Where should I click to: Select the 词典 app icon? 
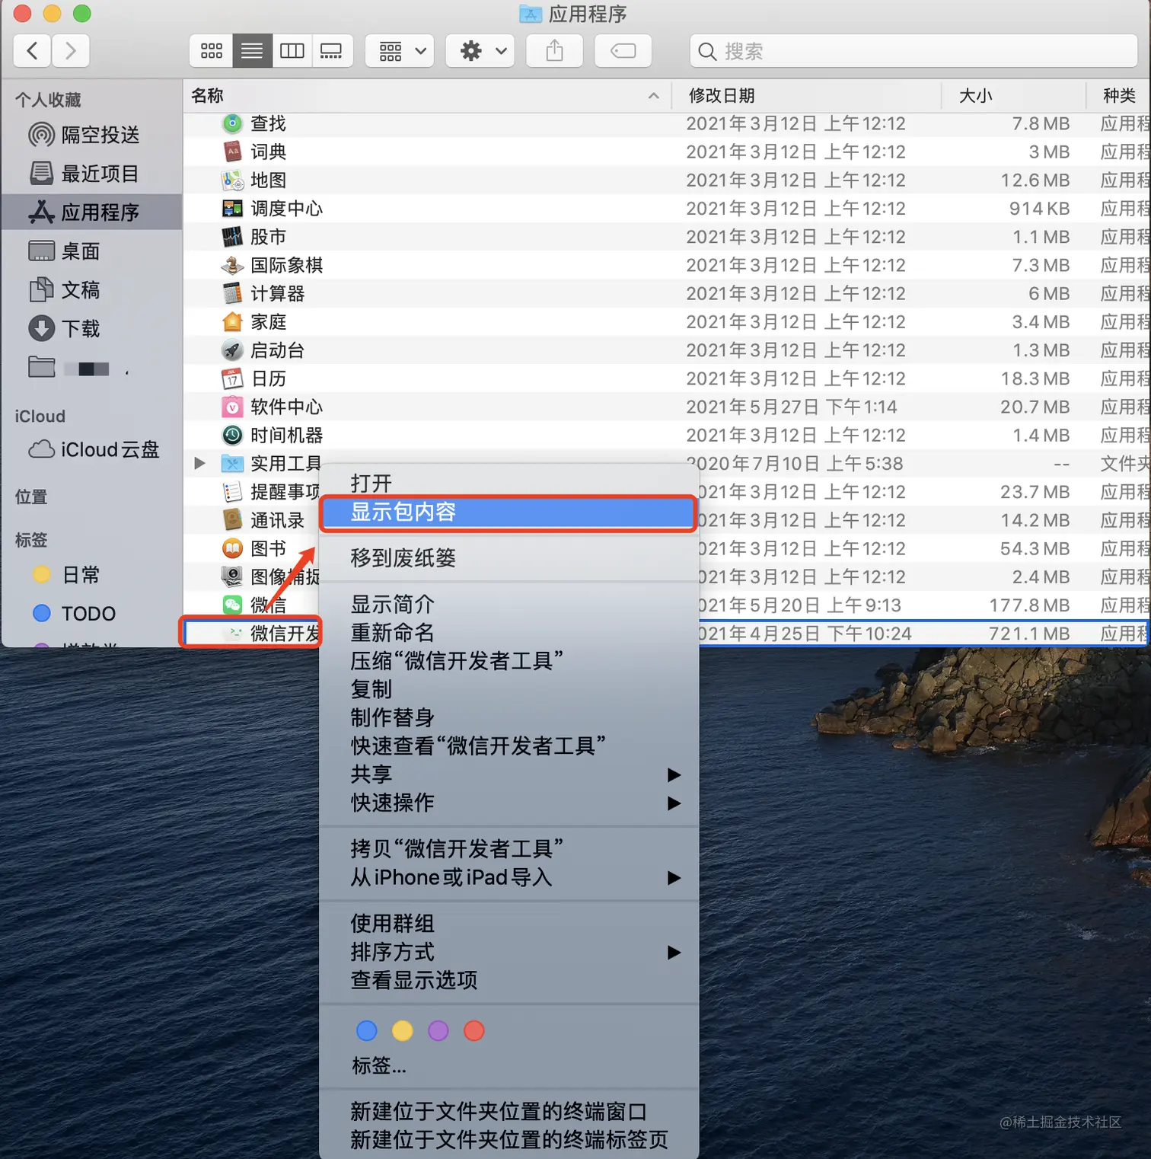tap(232, 152)
